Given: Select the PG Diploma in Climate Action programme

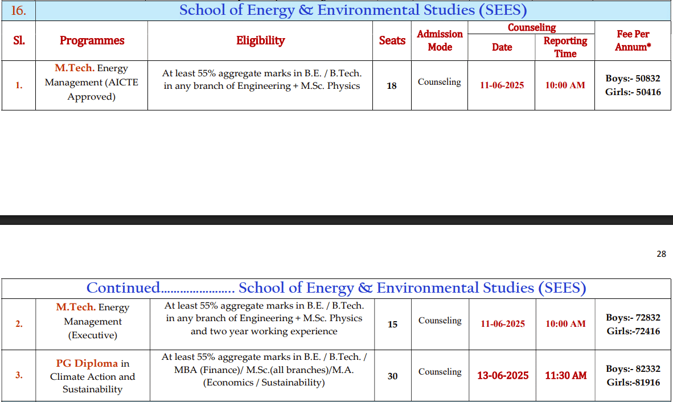Looking at the screenshot, I should [93, 376].
